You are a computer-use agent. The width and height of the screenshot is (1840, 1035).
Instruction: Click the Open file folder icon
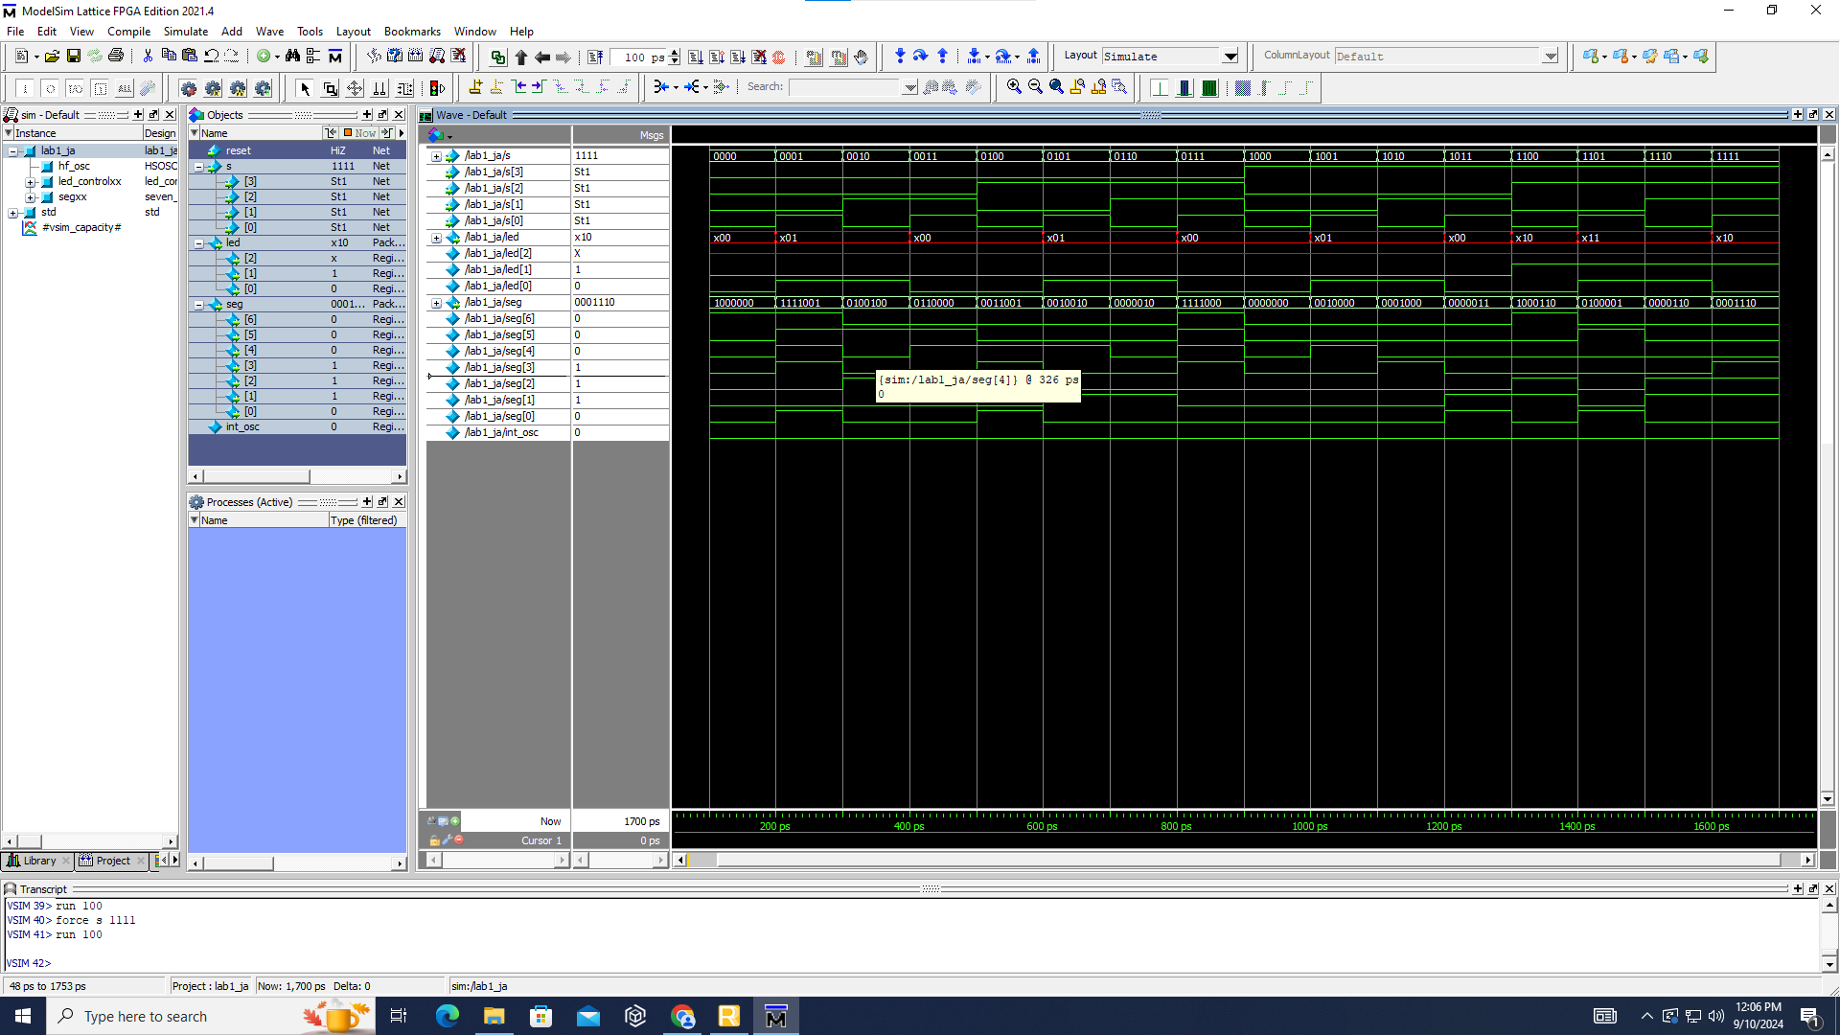click(x=52, y=57)
